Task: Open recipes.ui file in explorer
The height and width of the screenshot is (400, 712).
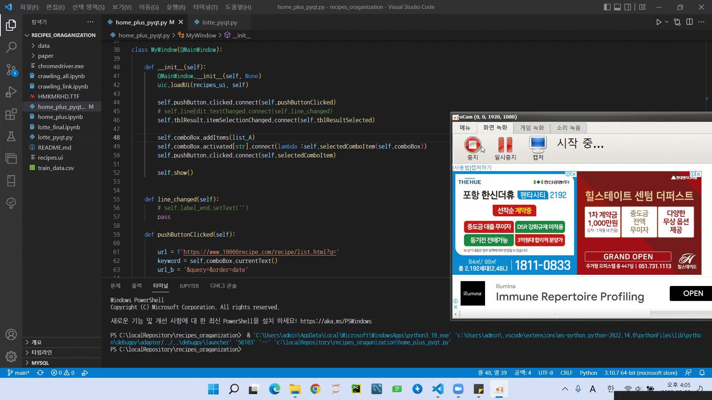Action: (62, 157)
